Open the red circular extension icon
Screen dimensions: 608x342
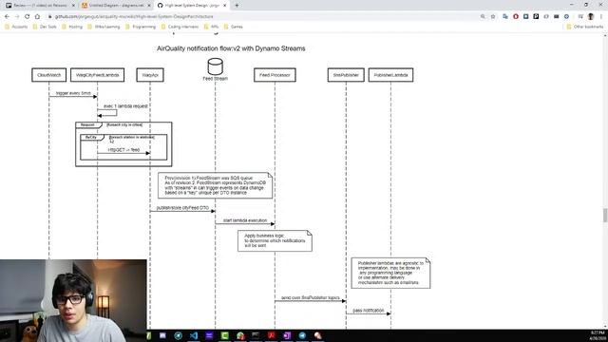coord(516,17)
